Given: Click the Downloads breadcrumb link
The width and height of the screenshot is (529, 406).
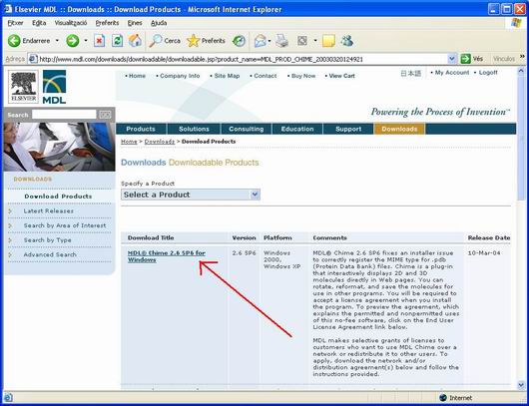Looking at the screenshot, I should [160, 142].
